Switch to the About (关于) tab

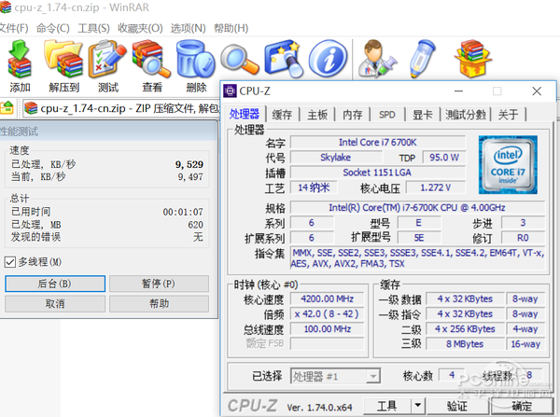tap(509, 115)
